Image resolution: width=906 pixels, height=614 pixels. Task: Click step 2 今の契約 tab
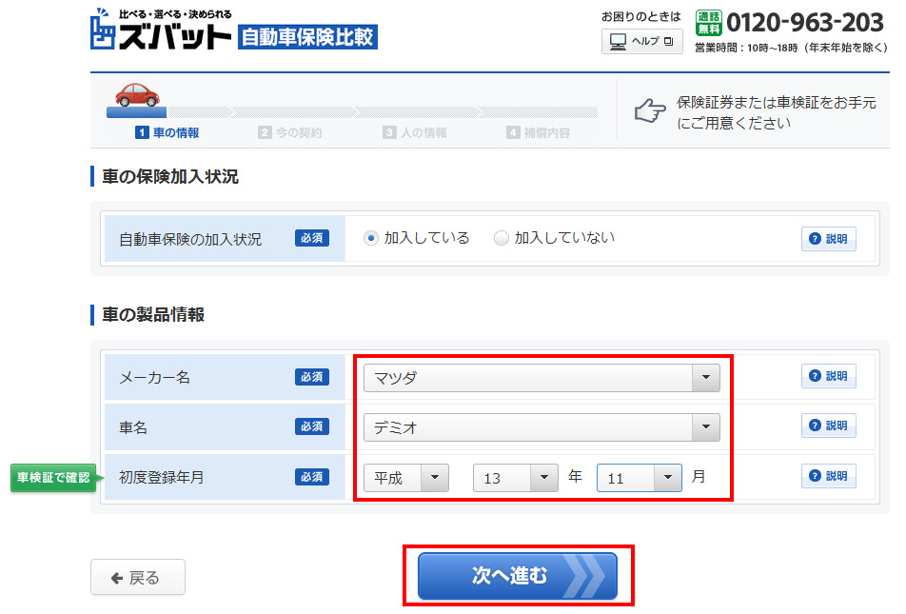(x=290, y=133)
